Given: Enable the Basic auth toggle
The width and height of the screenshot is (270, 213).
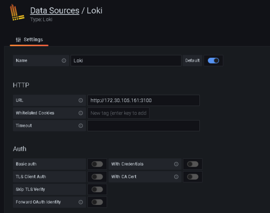Looking at the screenshot, I should pos(97,164).
